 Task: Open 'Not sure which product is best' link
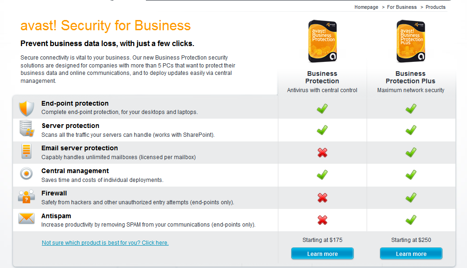tap(105, 243)
